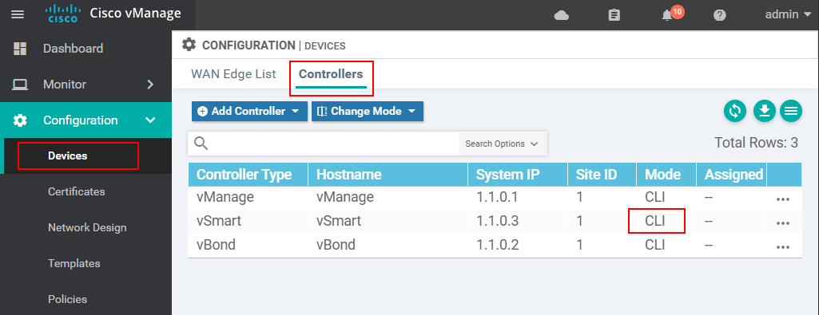The image size is (819, 315).
Task: Click hostname vSmart cell
Action: (339, 221)
